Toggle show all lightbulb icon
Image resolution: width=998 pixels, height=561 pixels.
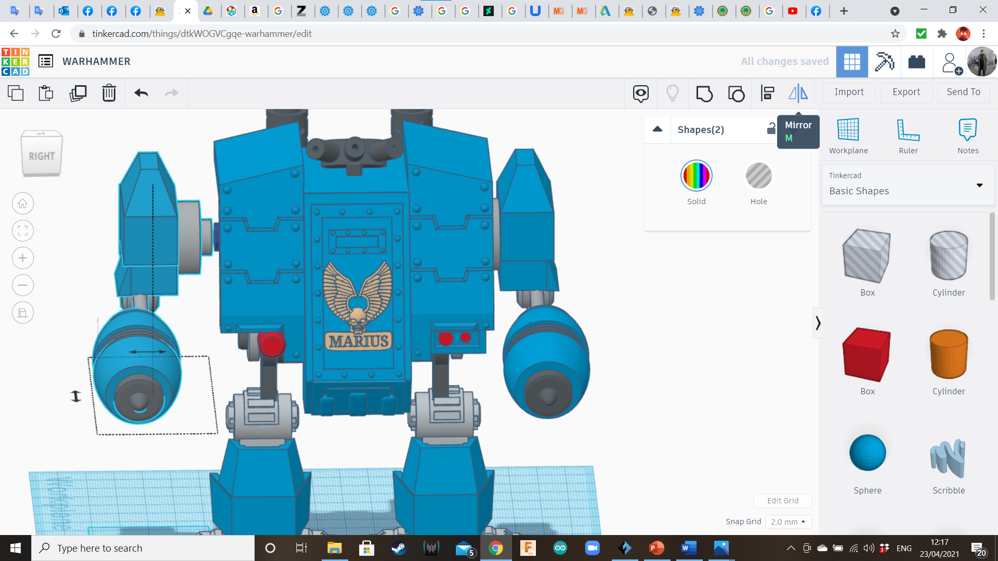[x=673, y=94]
